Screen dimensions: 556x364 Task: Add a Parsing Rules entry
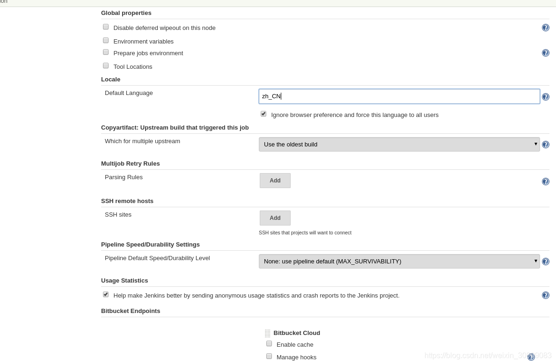[275, 181]
